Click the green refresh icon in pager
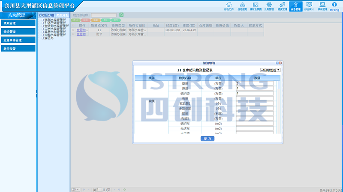 coord(124,189)
